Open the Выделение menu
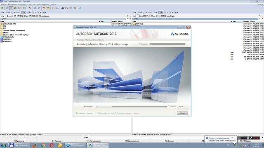The image size is (264, 148). click(12, 5)
